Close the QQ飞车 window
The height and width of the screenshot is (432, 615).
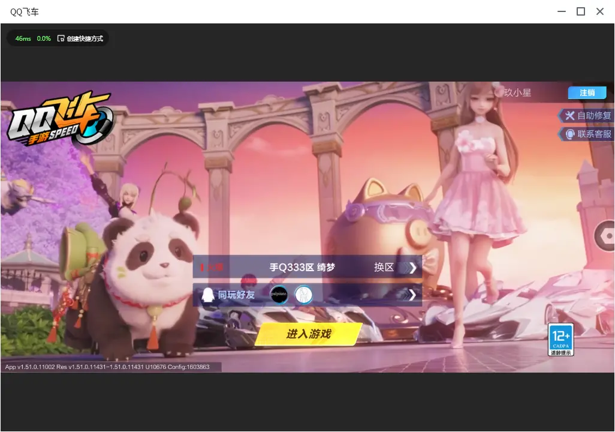pyautogui.click(x=600, y=11)
